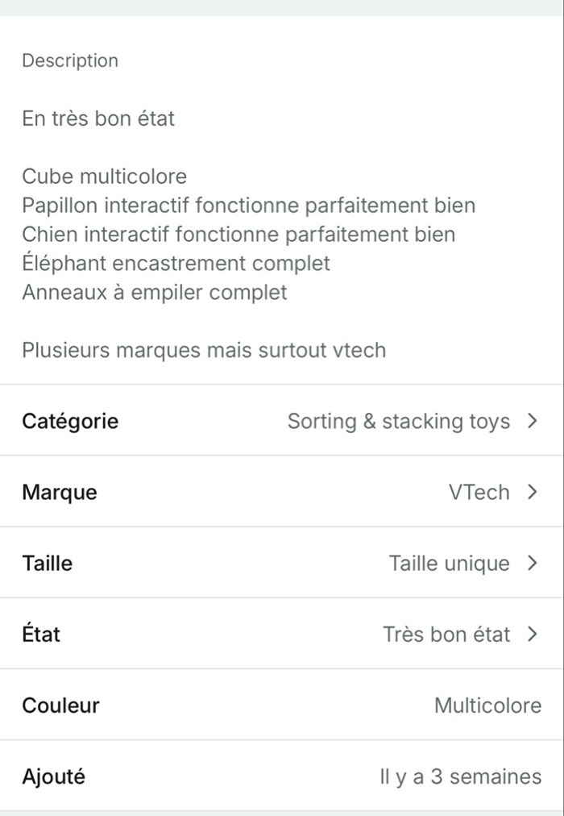Tap 'Plusieurs marques mais surtout vtech' text
Viewport: 564px width, 816px height.
(204, 351)
